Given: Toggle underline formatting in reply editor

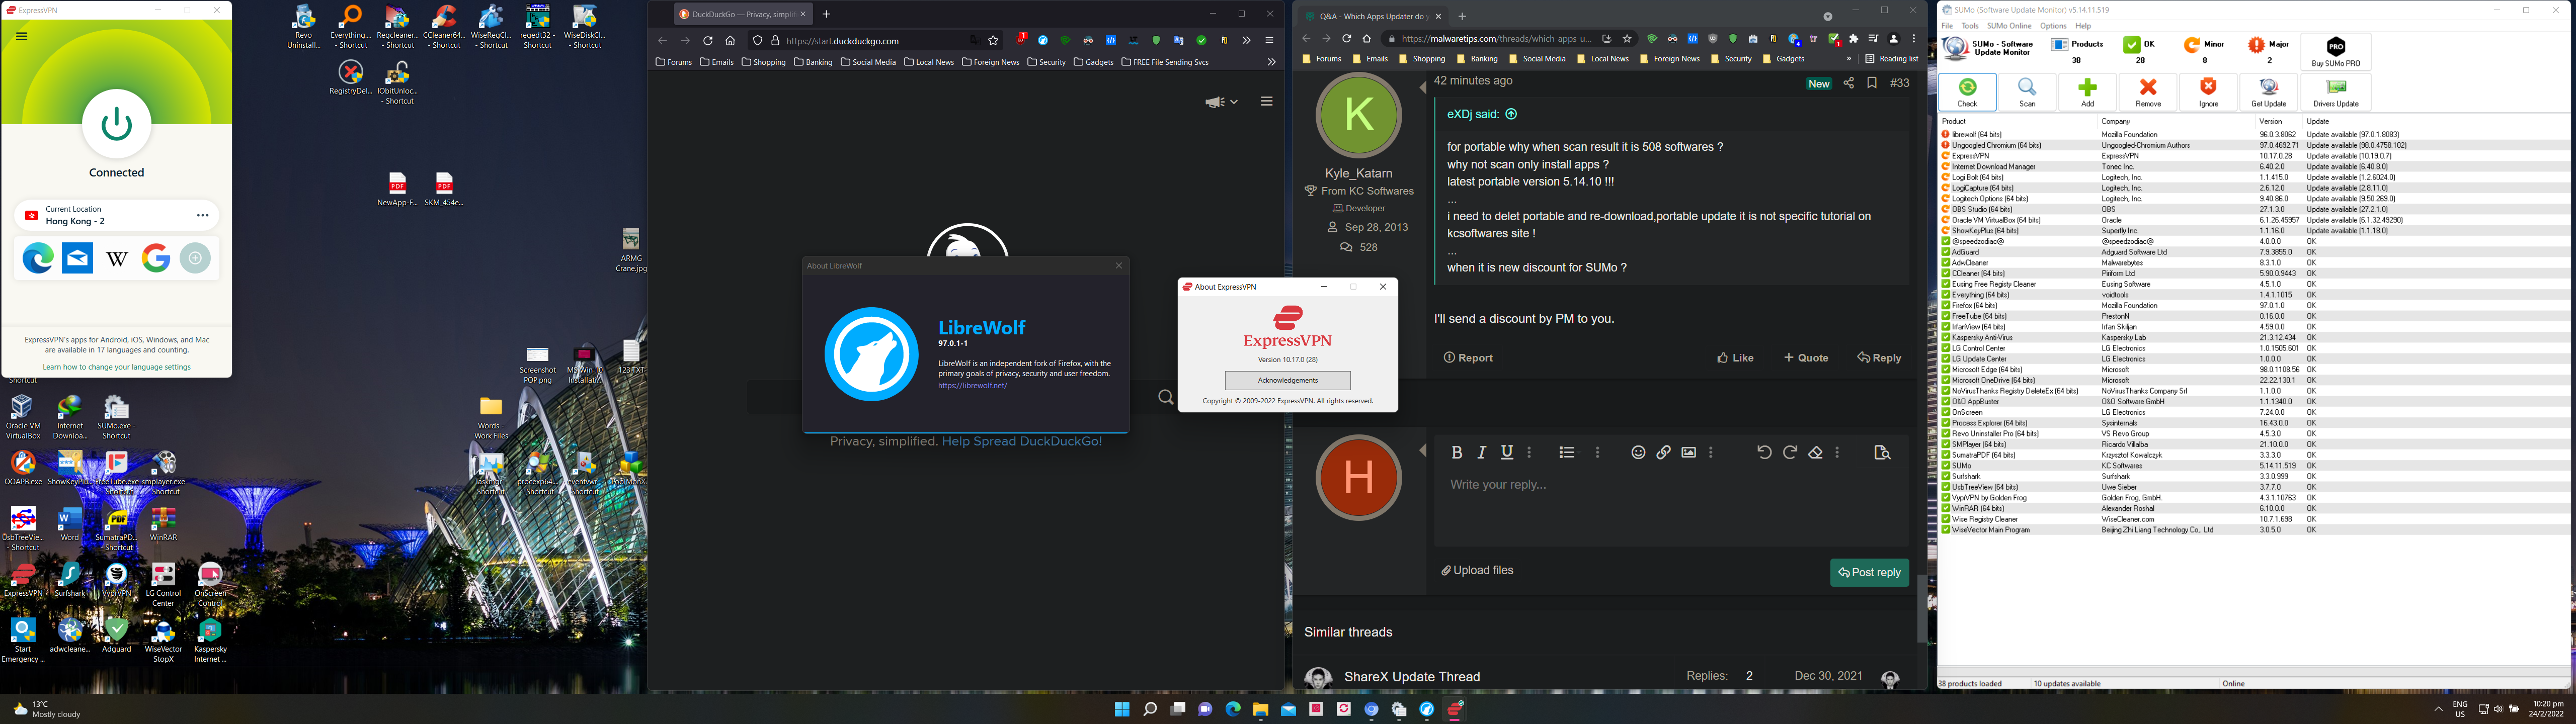Looking at the screenshot, I should [1507, 453].
